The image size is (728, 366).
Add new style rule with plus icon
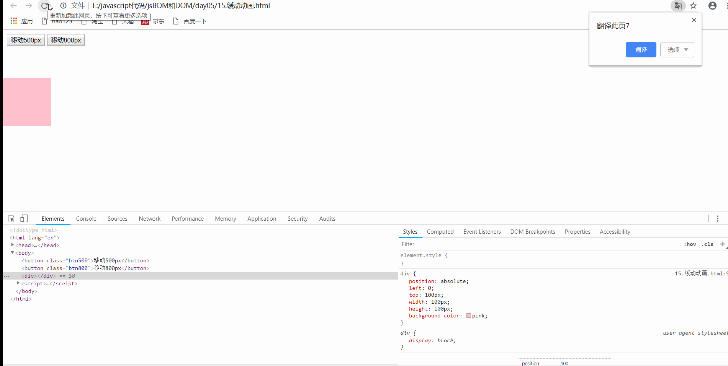pos(723,244)
